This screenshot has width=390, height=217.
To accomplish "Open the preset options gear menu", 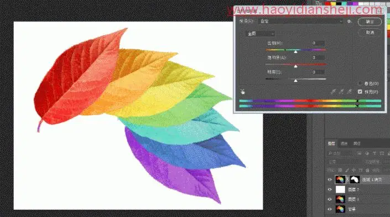I will pos(349,22).
